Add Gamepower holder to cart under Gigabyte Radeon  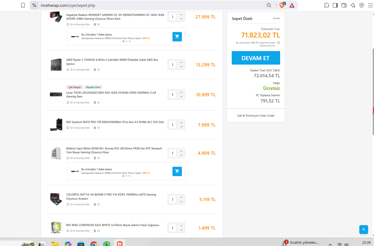tap(177, 37)
